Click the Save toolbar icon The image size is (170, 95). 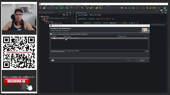[x=49, y=8]
